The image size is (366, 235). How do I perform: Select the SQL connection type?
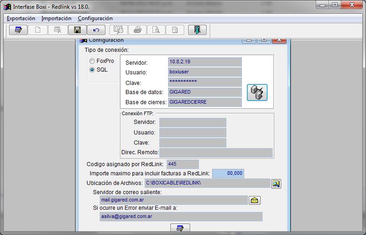[93, 70]
